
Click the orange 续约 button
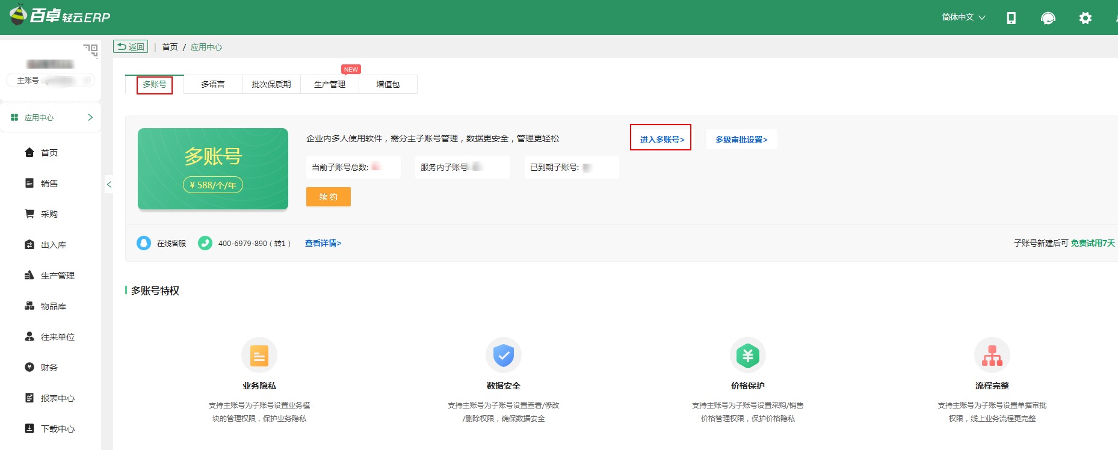coord(328,197)
